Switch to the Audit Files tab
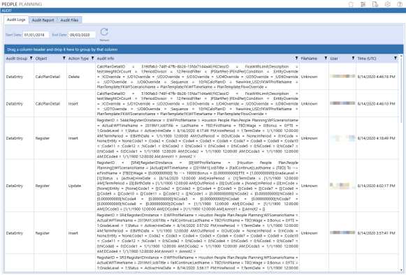The width and height of the screenshot is (406, 275). pyautogui.click(x=69, y=20)
